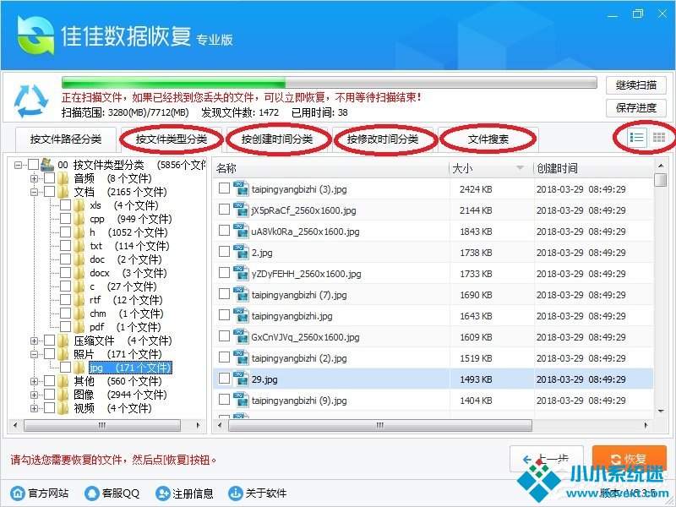676x507 pixels.
Task: Click sort arrow on 大小 column
Action: tap(520, 167)
